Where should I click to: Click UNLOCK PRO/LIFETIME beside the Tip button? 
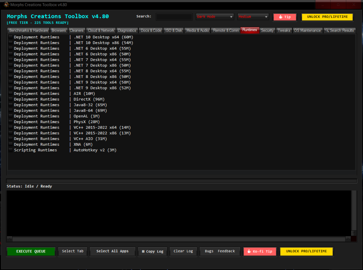click(327, 17)
